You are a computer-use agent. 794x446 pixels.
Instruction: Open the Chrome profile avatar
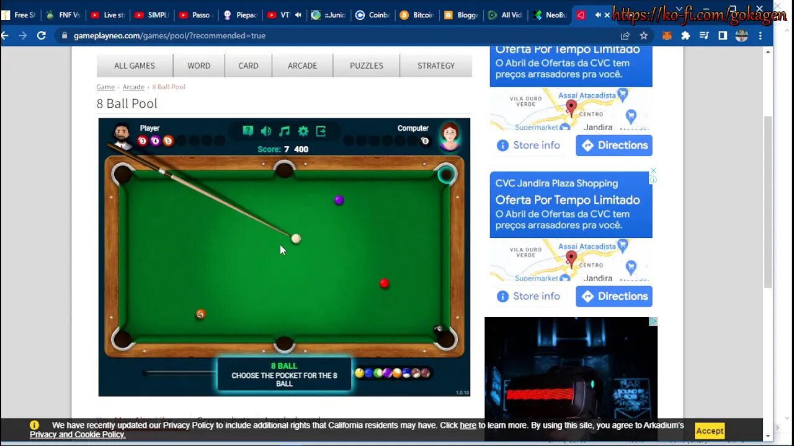tap(741, 36)
